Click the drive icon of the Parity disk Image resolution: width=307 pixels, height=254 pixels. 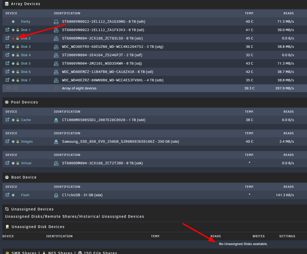[x=56, y=22]
